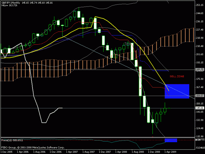This screenshot has height=154, width=205.
Task: Click the 124.40 price scale label
Action: point(200,128)
